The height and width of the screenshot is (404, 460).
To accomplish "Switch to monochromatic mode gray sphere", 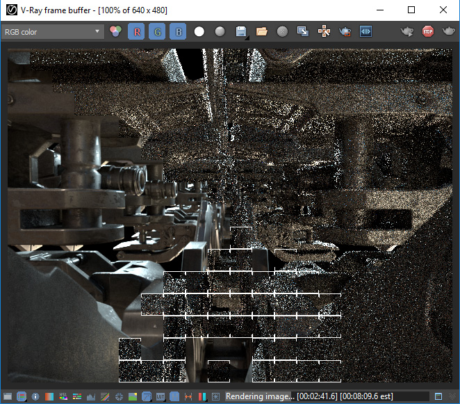I will coord(220,31).
